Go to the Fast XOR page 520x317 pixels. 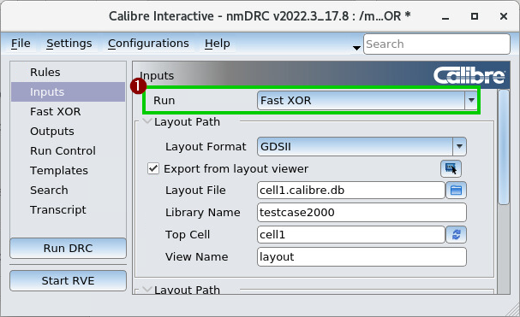[69, 112]
